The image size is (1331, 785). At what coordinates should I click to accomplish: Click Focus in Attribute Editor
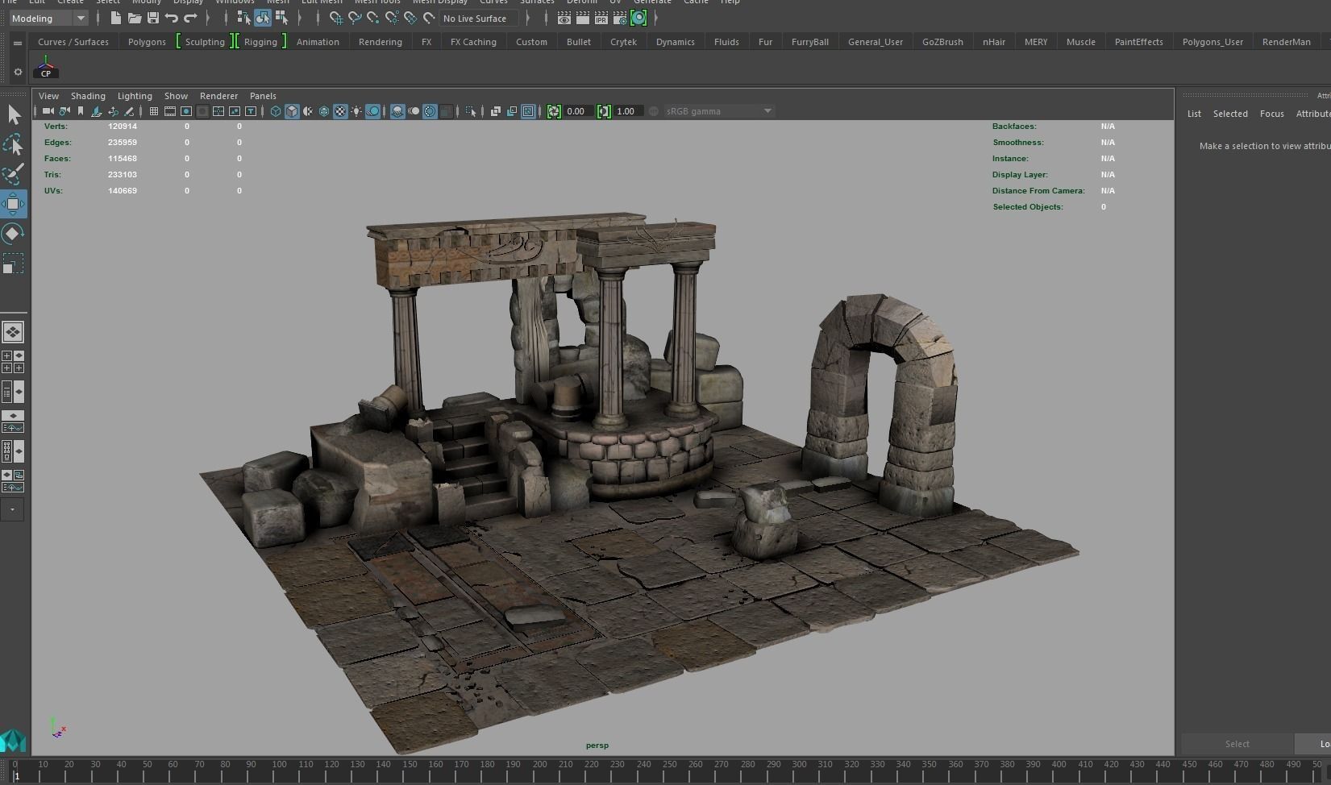point(1271,114)
